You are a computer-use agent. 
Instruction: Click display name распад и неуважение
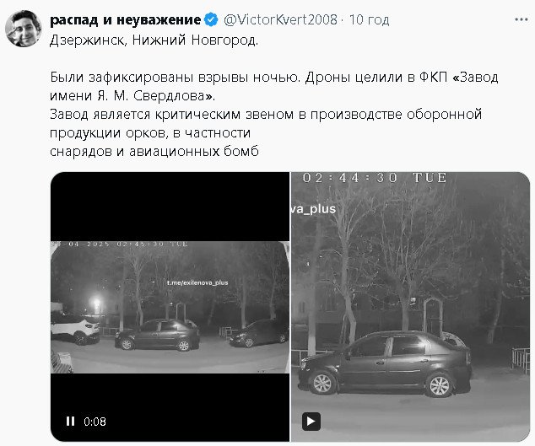pyautogui.click(x=125, y=20)
